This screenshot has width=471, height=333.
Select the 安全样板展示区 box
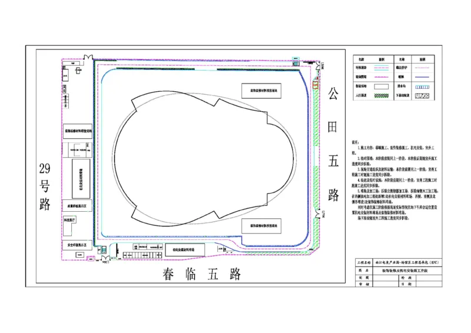tap(77, 245)
